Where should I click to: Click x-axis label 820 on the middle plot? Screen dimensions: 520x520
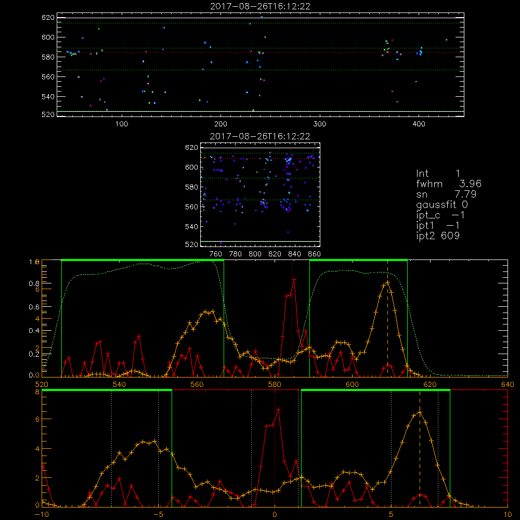(275, 254)
